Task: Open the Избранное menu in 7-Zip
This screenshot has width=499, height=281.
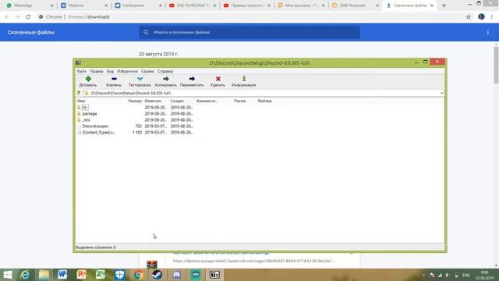Action: tap(127, 71)
